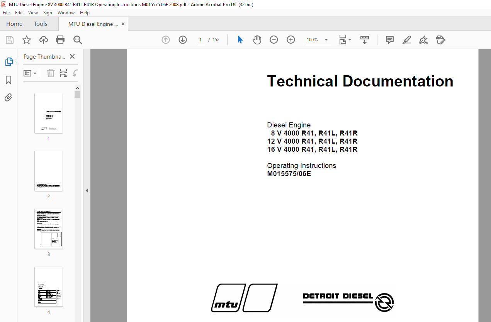Collapse the navigation pane arrow

(87, 190)
